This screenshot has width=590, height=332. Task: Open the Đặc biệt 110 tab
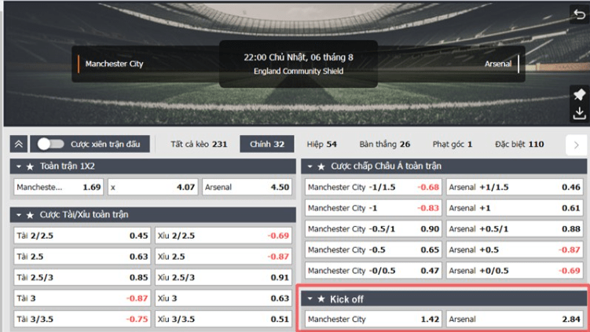(x=519, y=144)
